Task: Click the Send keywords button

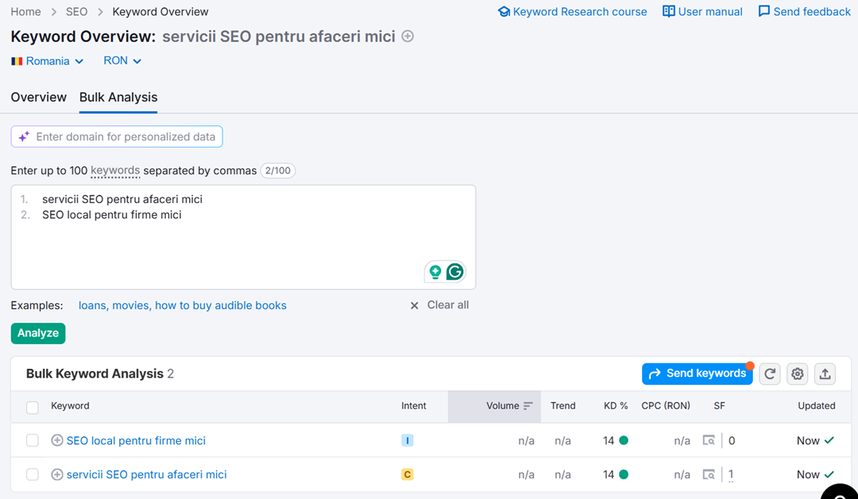Action: pyautogui.click(x=697, y=374)
